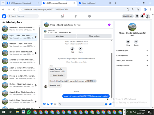Open Michelle's house rental chat
This screenshot has width=154, height=115.
[19, 29]
